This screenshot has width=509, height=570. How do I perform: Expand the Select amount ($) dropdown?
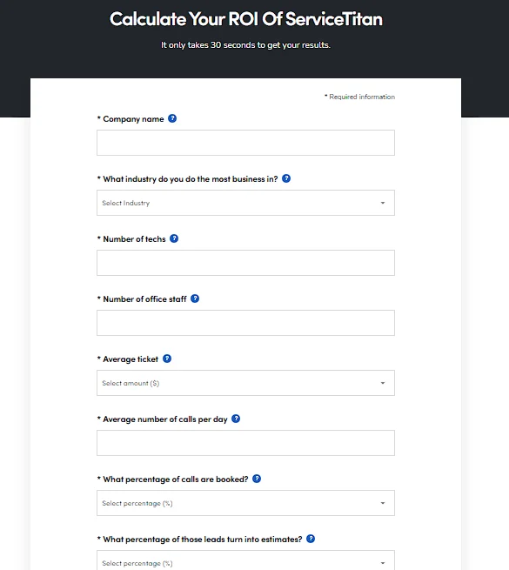pyautogui.click(x=245, y=383)
